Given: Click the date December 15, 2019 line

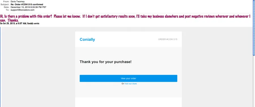Looking at the screenshot, I should point(28,7).
